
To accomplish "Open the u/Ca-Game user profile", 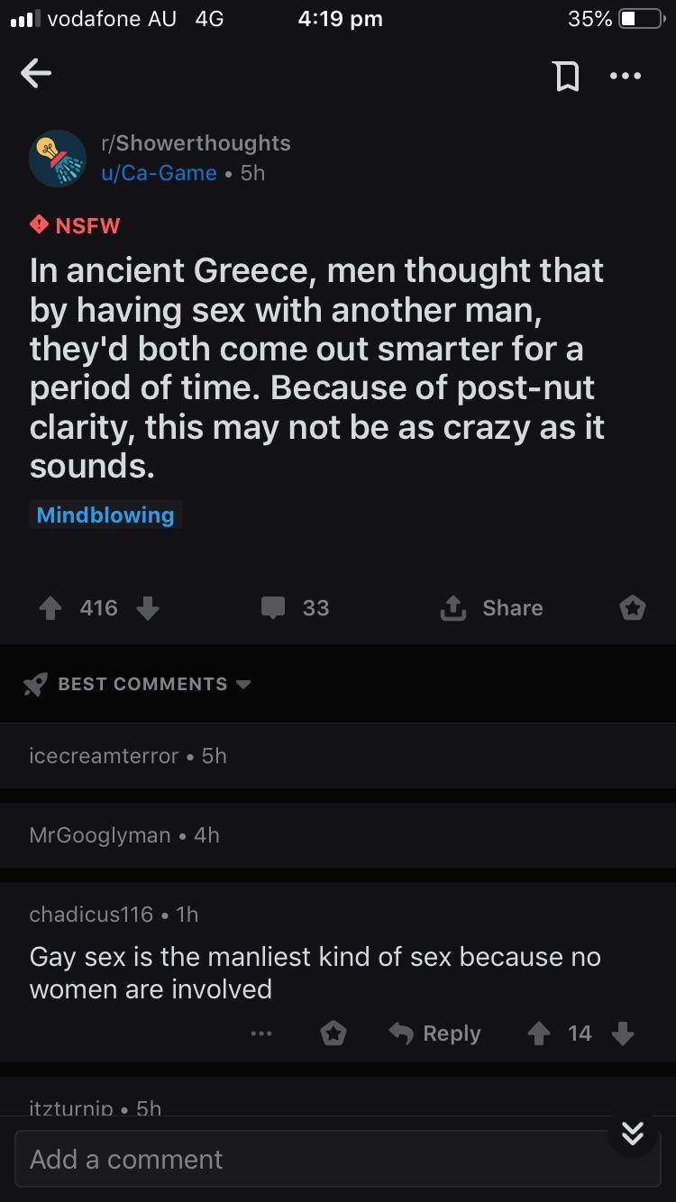I will pos(160,173).
